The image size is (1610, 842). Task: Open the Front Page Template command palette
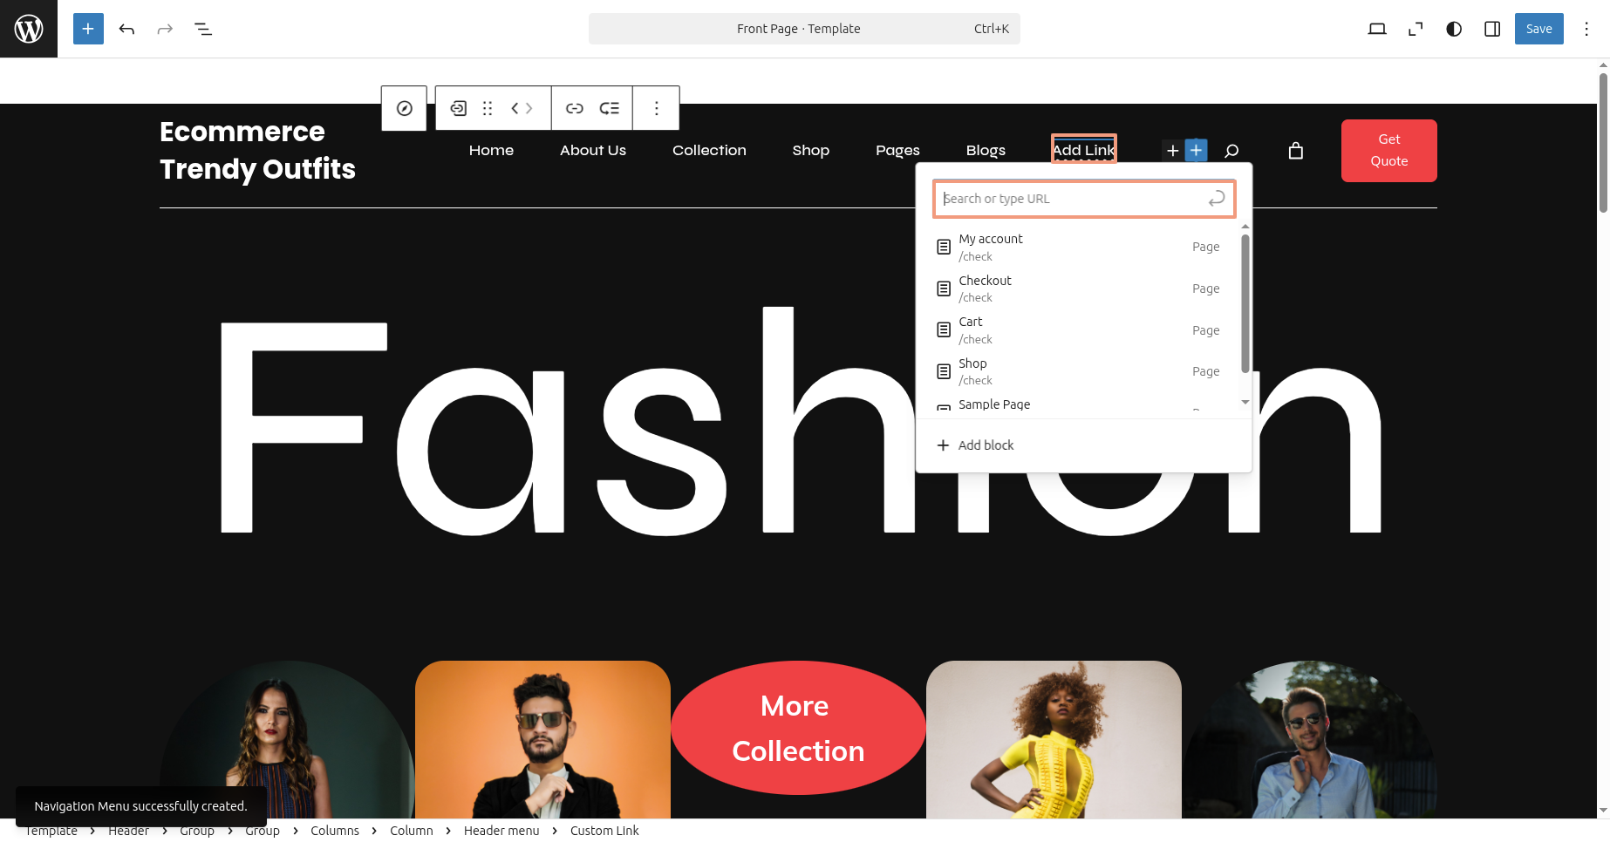point(804,29)
